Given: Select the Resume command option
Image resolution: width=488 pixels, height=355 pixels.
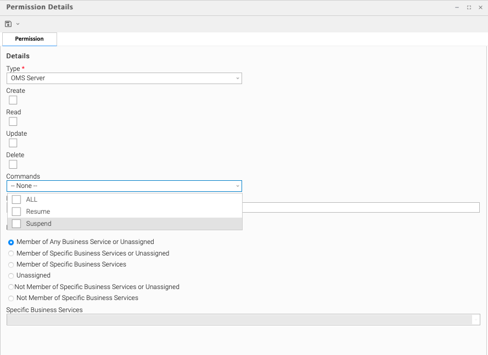Looking at the screenshot, I should tap(16, 212).
